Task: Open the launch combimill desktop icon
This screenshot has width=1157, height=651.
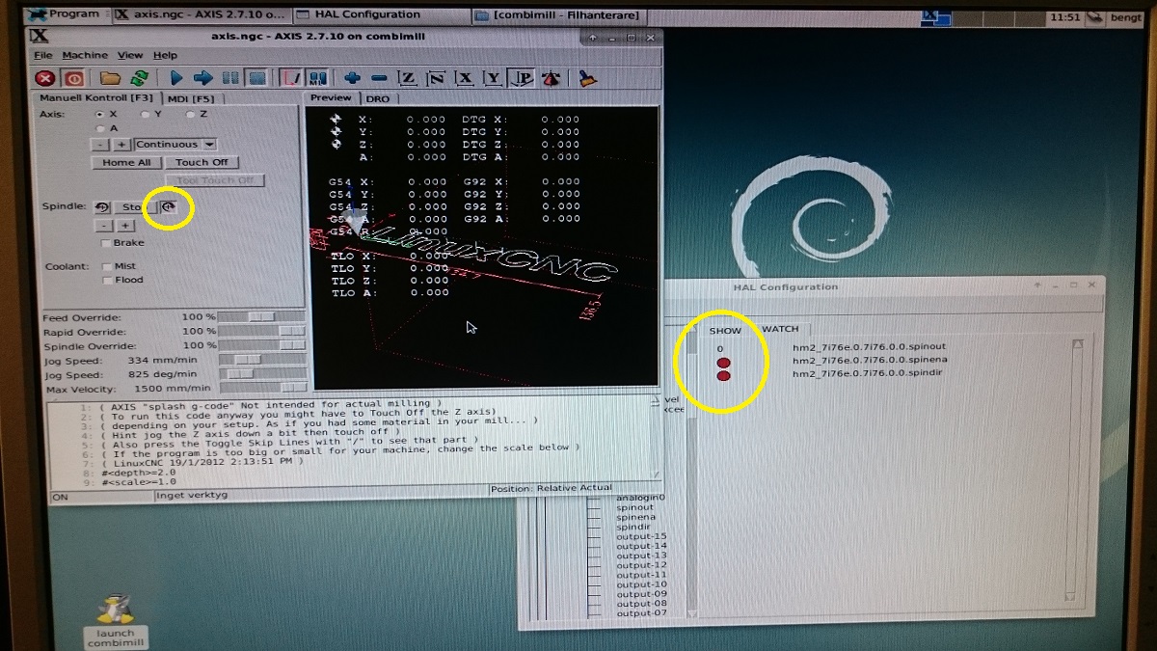Action: coord(114,624)
